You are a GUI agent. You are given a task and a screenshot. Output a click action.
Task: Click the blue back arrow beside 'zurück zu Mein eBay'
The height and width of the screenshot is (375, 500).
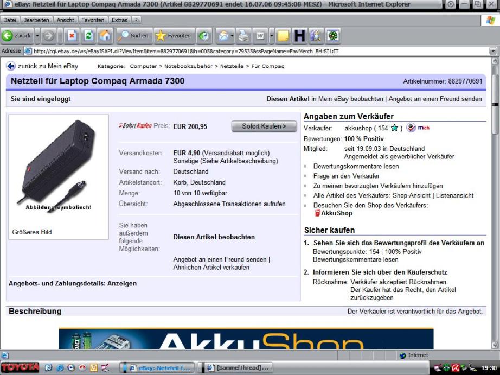coord(10,66)
